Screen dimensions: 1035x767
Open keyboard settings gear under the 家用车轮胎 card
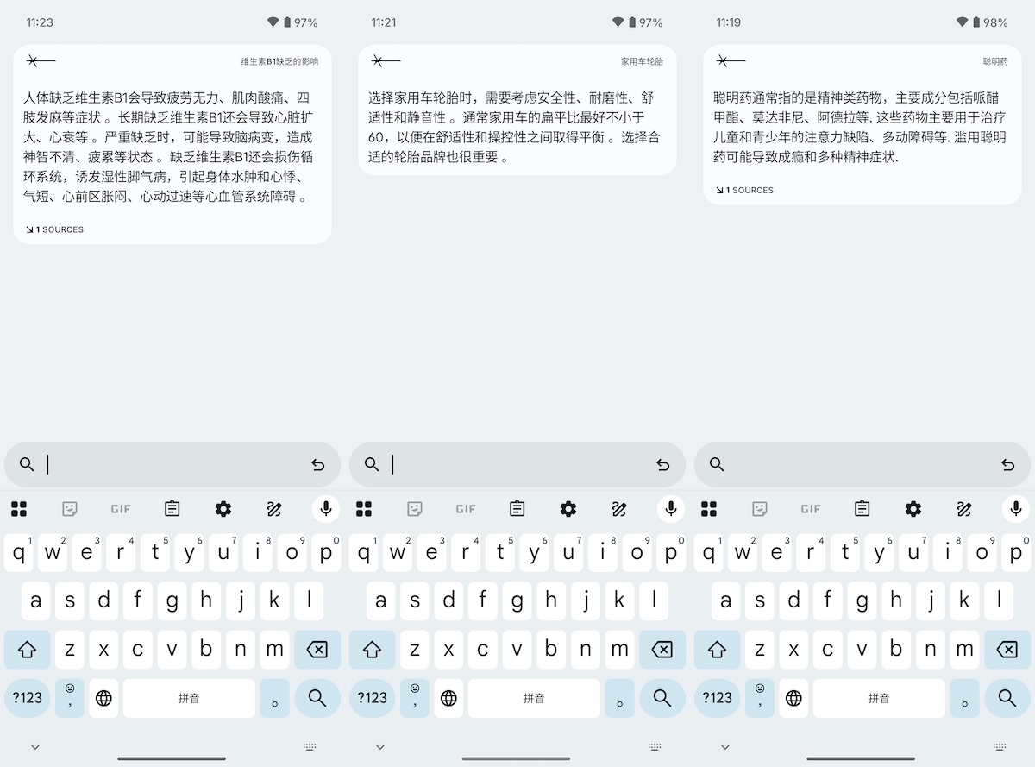568,509
